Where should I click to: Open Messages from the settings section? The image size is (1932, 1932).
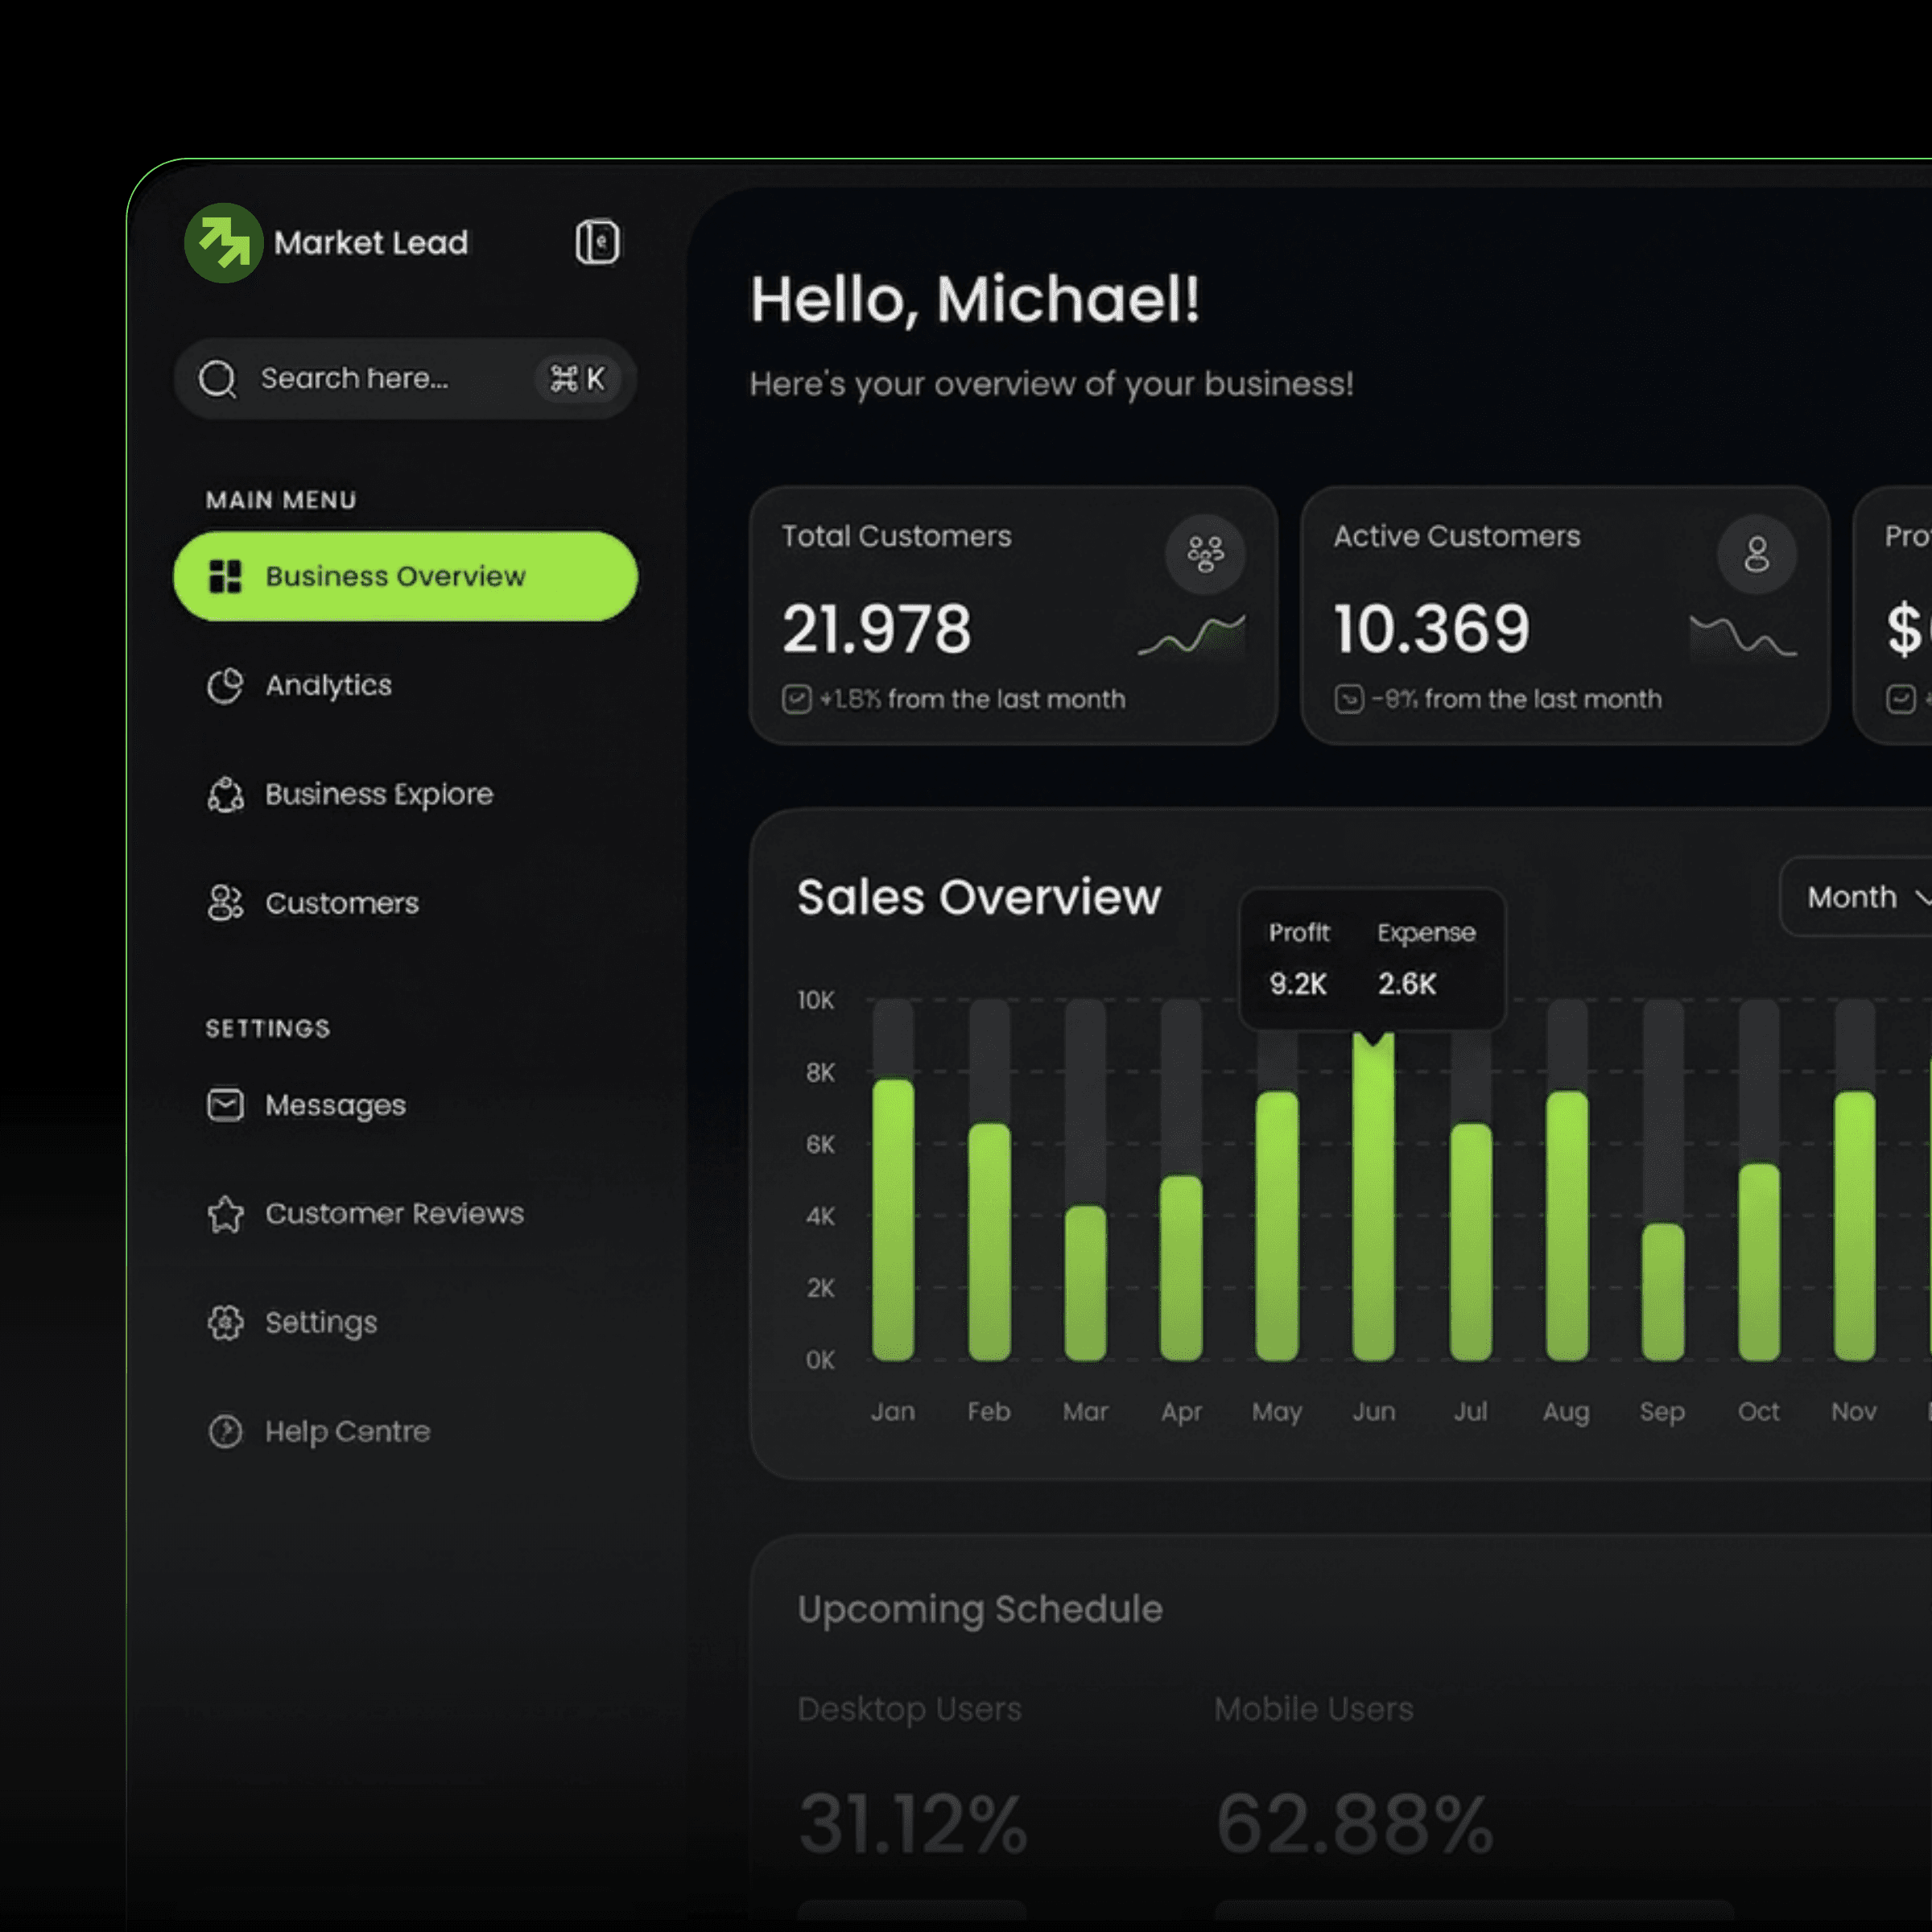pyautogui.click(x=335, y=1105)
